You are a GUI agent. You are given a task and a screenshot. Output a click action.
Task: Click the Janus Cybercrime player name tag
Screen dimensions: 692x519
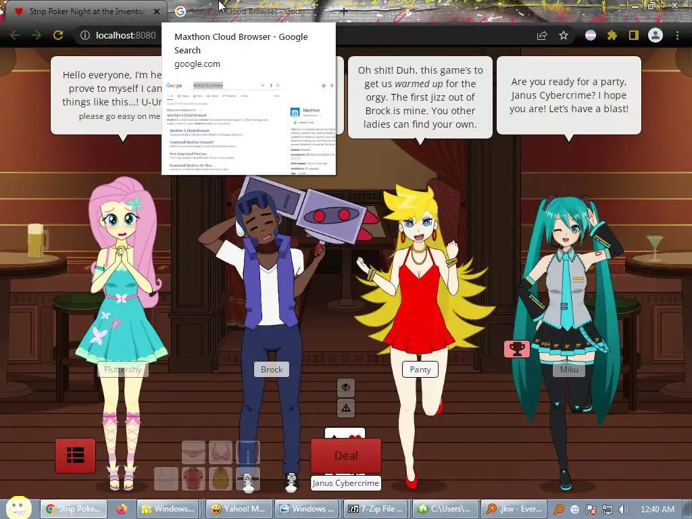coord(345,483)
